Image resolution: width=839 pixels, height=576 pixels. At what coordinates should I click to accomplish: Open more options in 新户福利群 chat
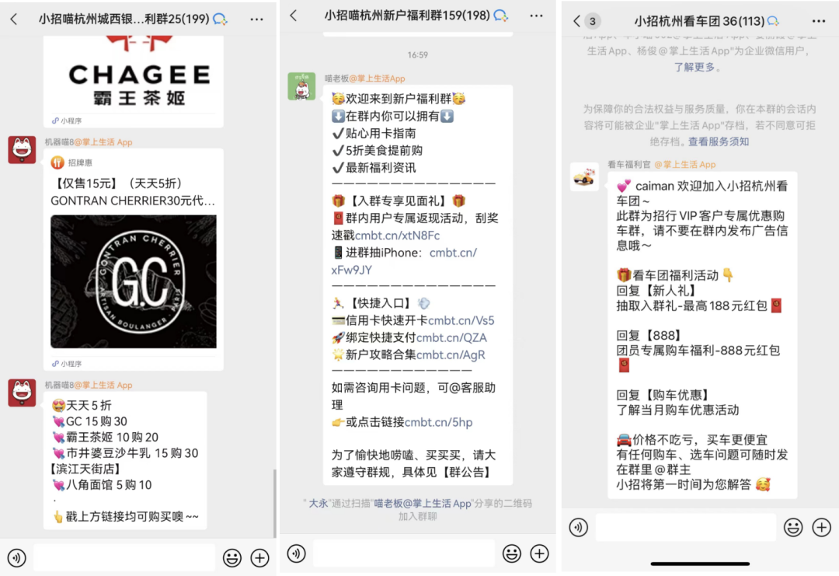(x=536, y=16)
